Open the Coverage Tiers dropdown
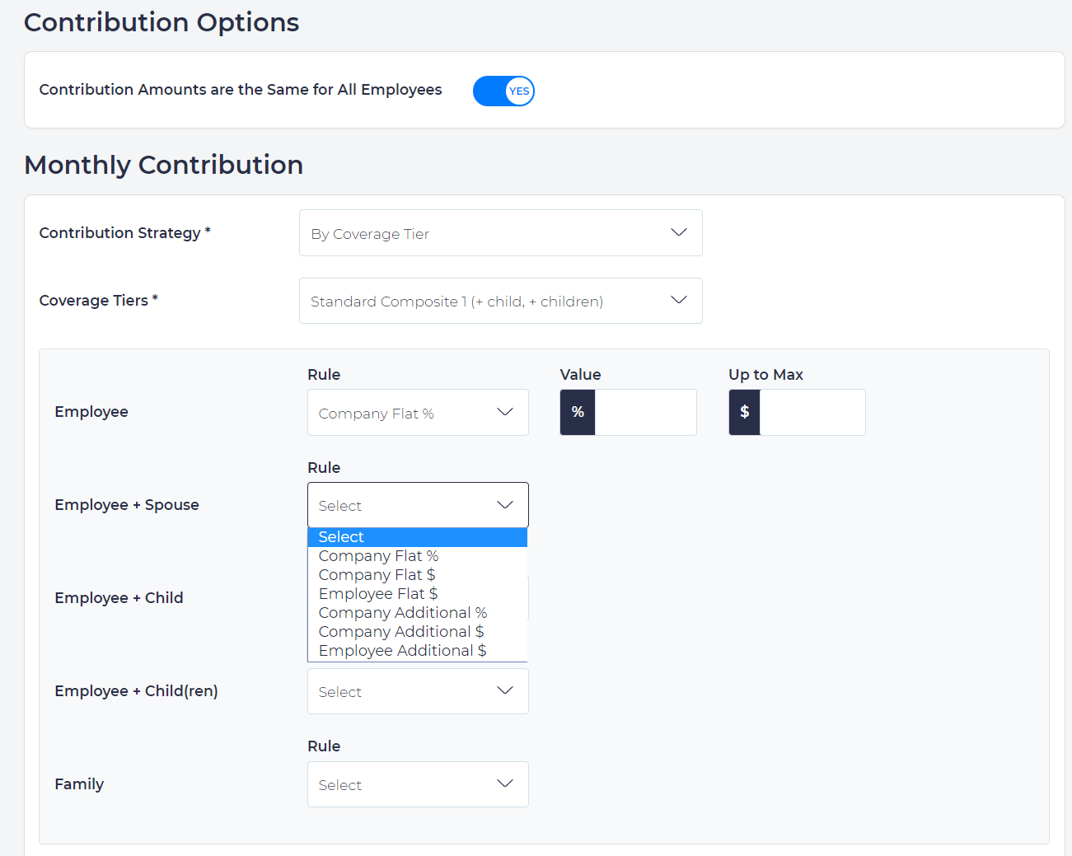 pos(500,300)
